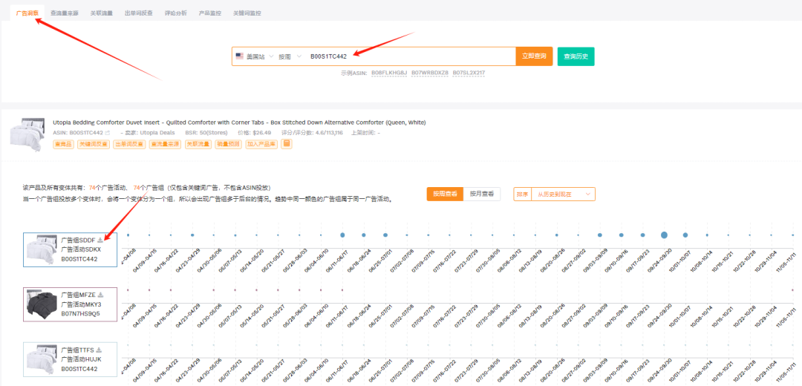
Task: Select the dark comforter thumbnail B07N7HS9Q5
Action: 42,304
